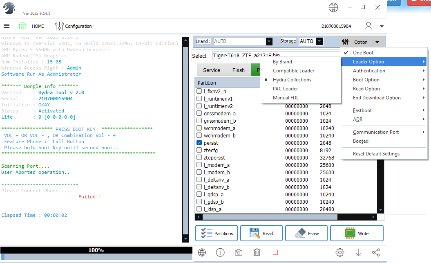Click the Erase button
431x263 pixels.
pos(306,233)
